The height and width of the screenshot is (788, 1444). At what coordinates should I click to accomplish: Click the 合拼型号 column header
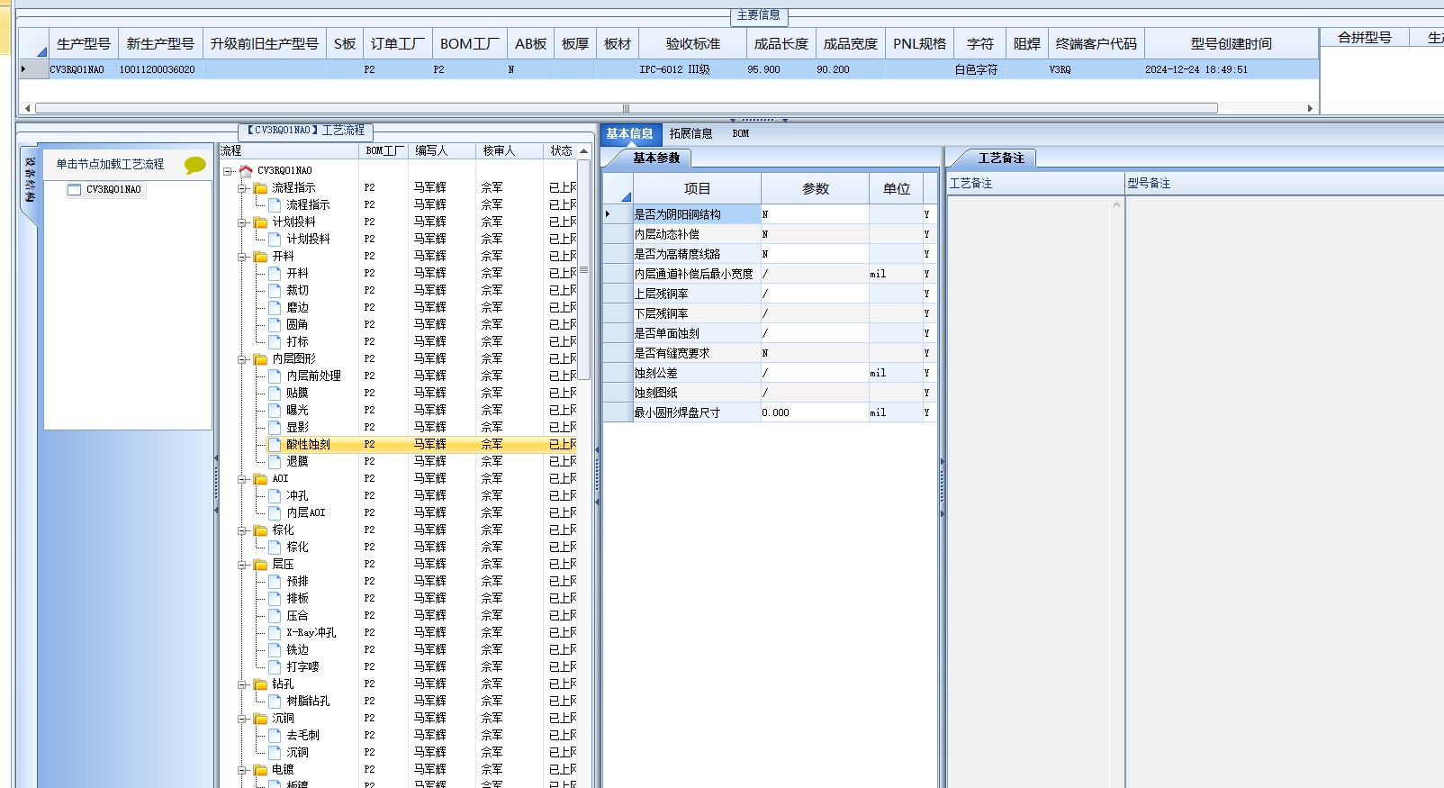point(1365,38)
